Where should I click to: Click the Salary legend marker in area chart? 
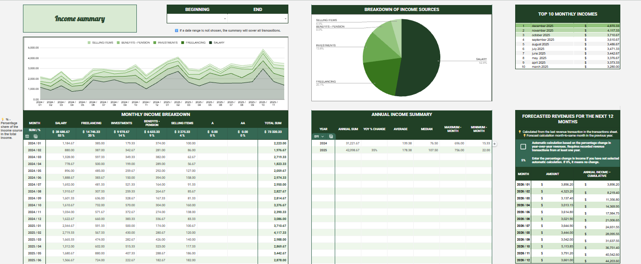(211, 42)
